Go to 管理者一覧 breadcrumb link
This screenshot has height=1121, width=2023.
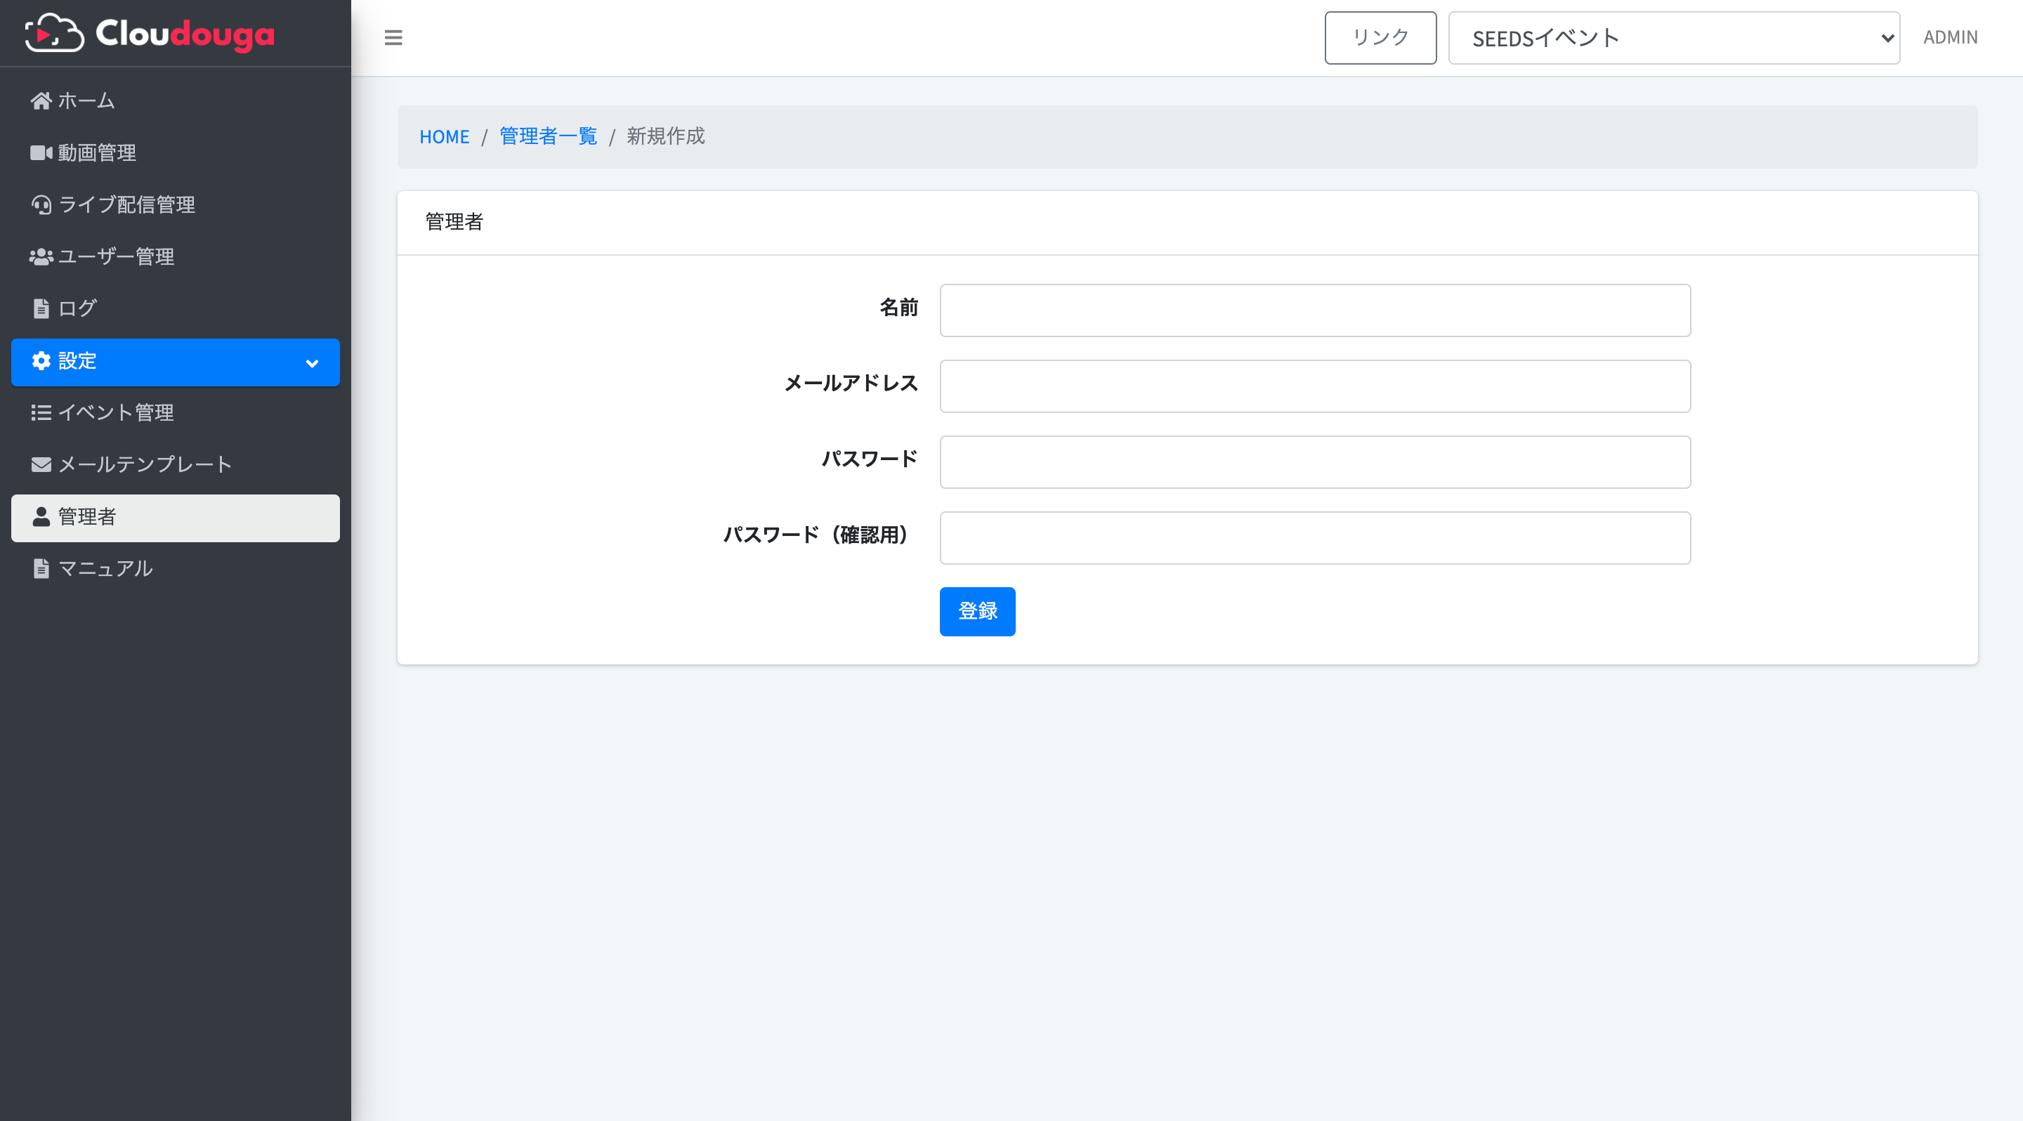click(548, 136)
